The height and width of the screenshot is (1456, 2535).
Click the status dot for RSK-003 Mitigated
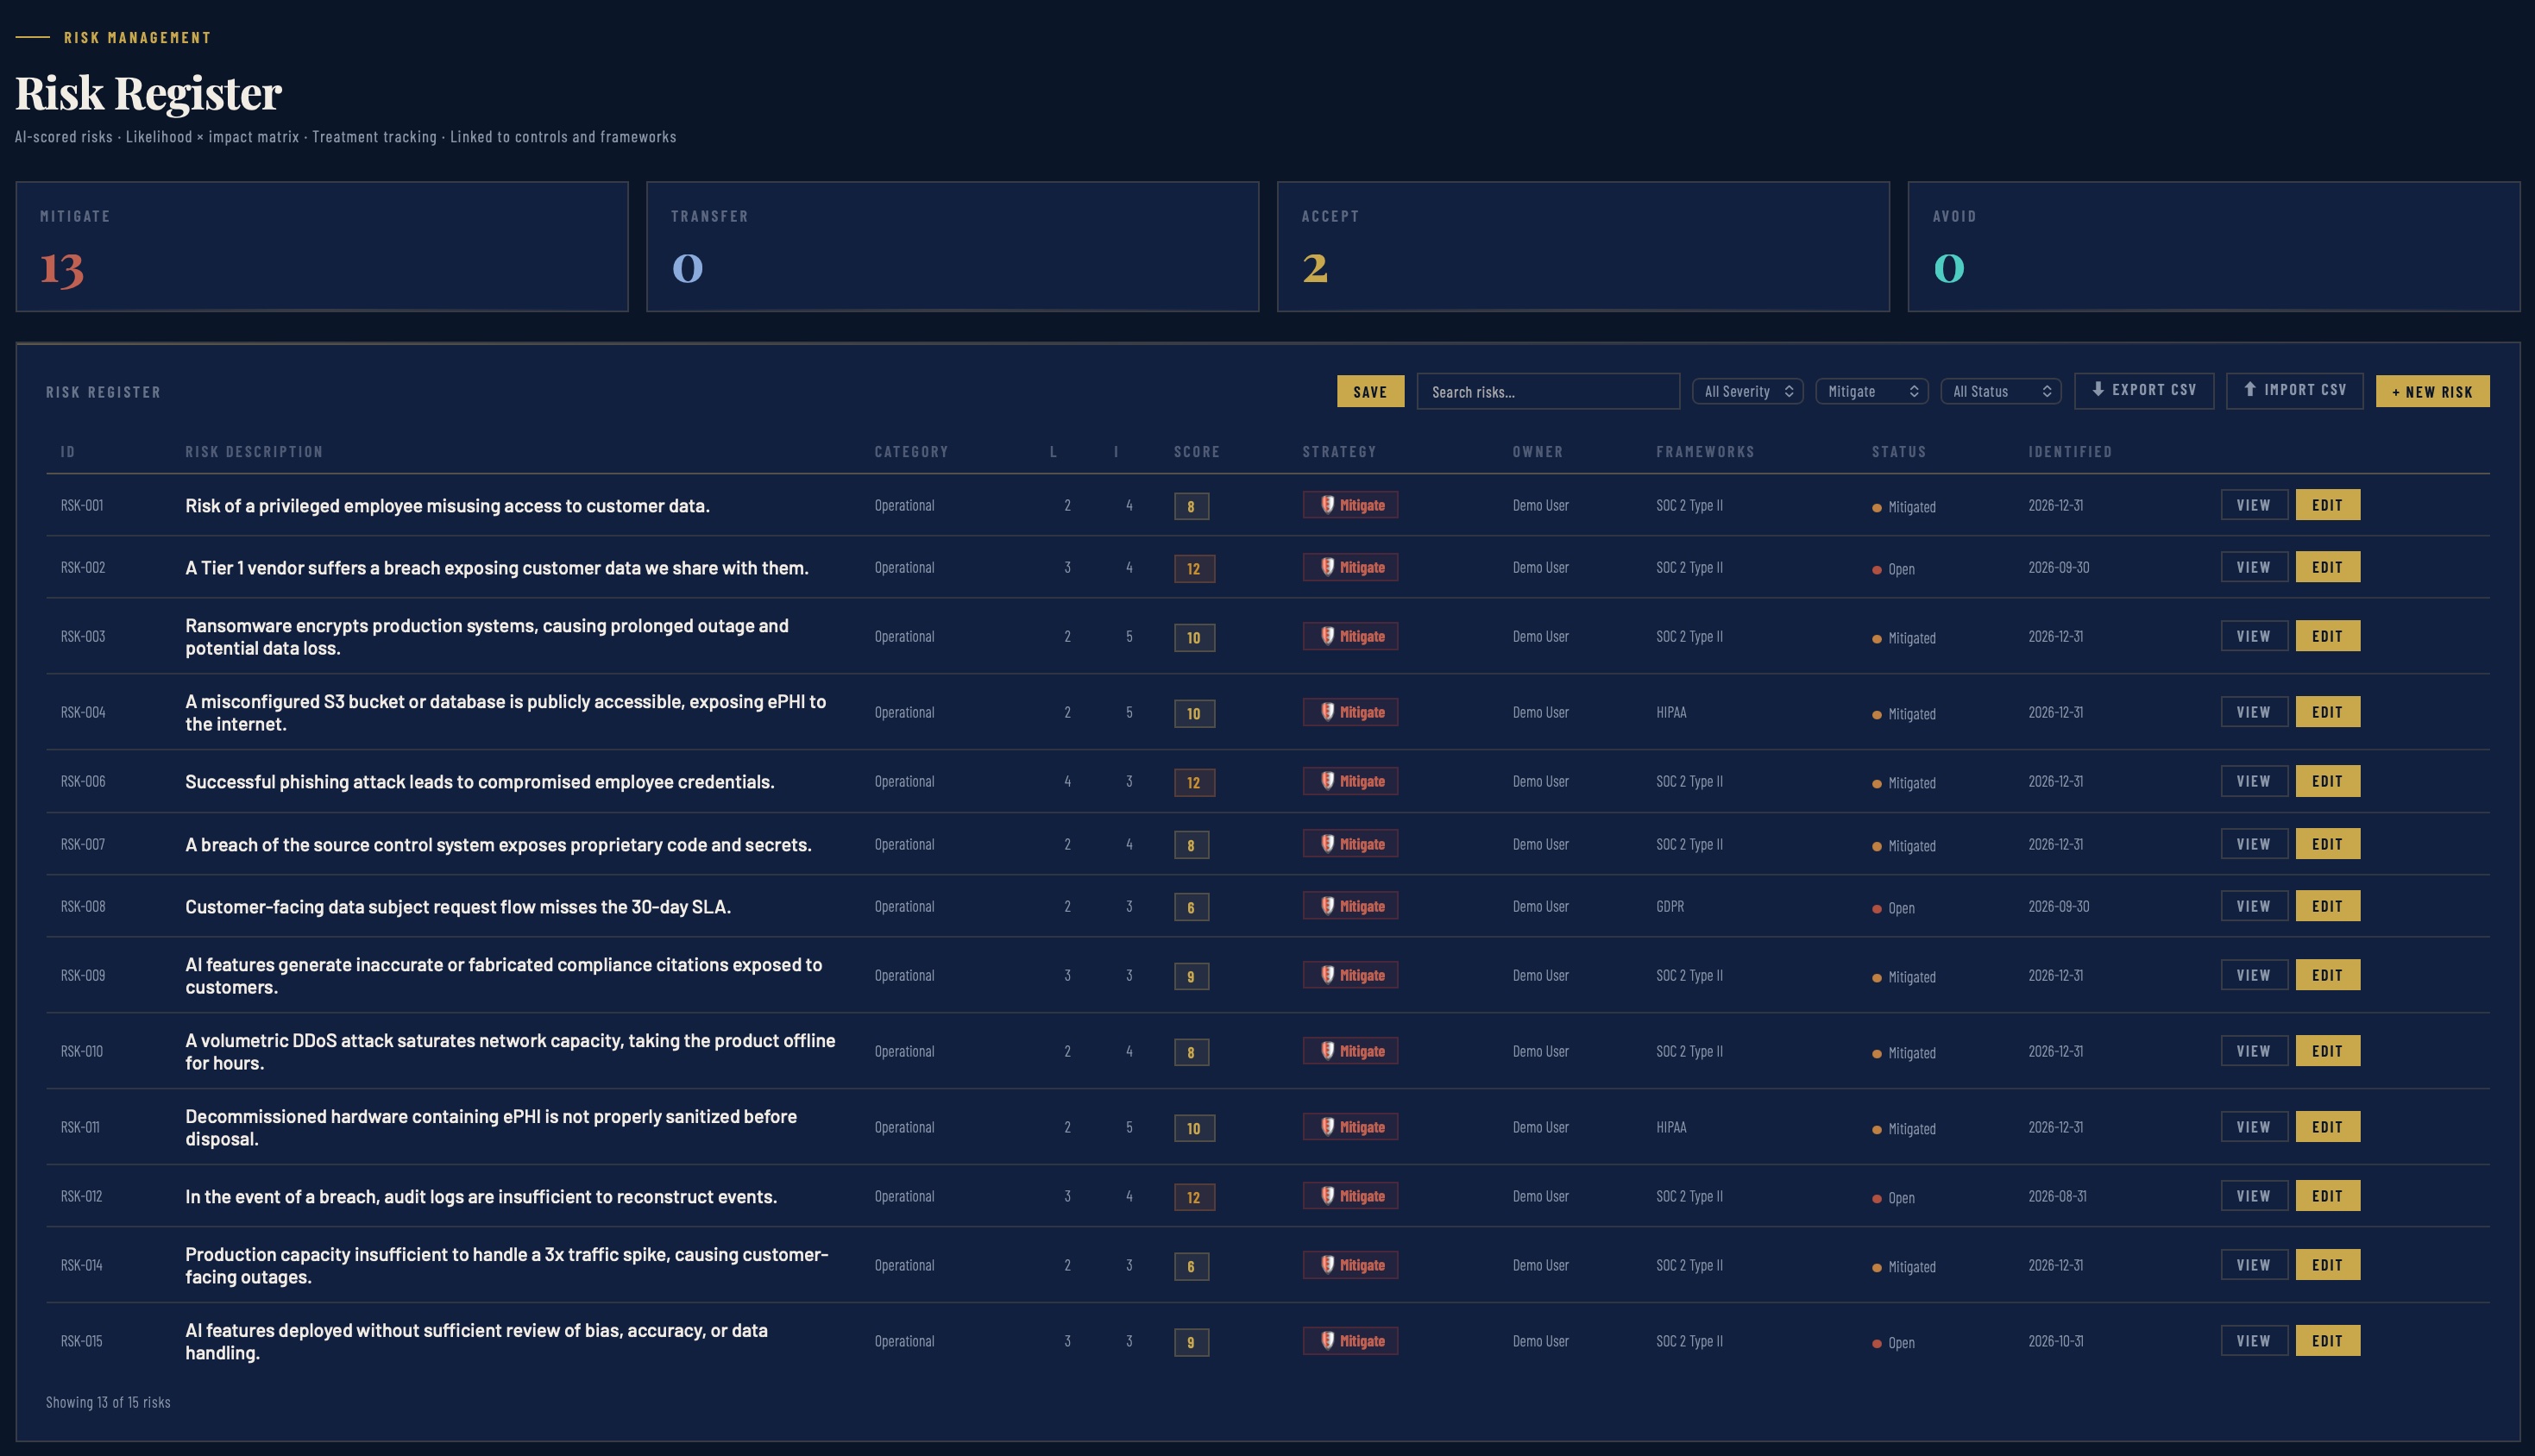pos(1877,639)
